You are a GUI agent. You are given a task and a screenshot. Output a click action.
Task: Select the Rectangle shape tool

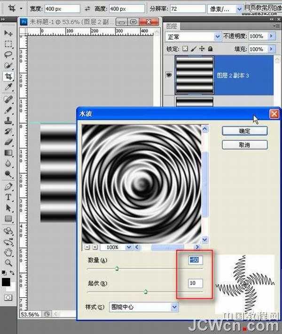coord(8,218)
